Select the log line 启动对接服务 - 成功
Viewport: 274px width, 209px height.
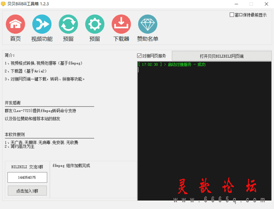(x=172, y=65)
